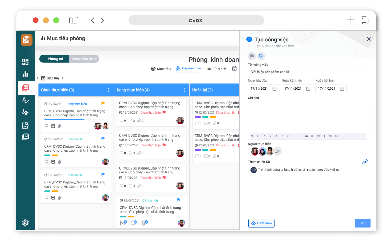This screenshot has width=391, height=240.
Task: Click the gray flag icon in task form
Action: 252,56
